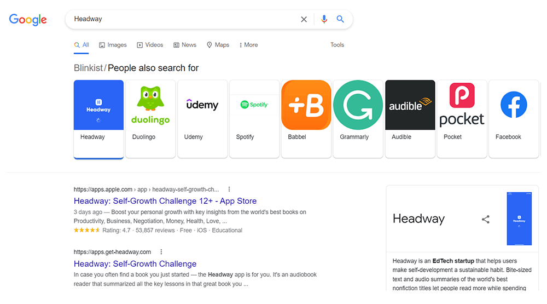Start voice search with the microphone icon
The width and height of the screenshot is (547, 304).
(x=324, y=19)
